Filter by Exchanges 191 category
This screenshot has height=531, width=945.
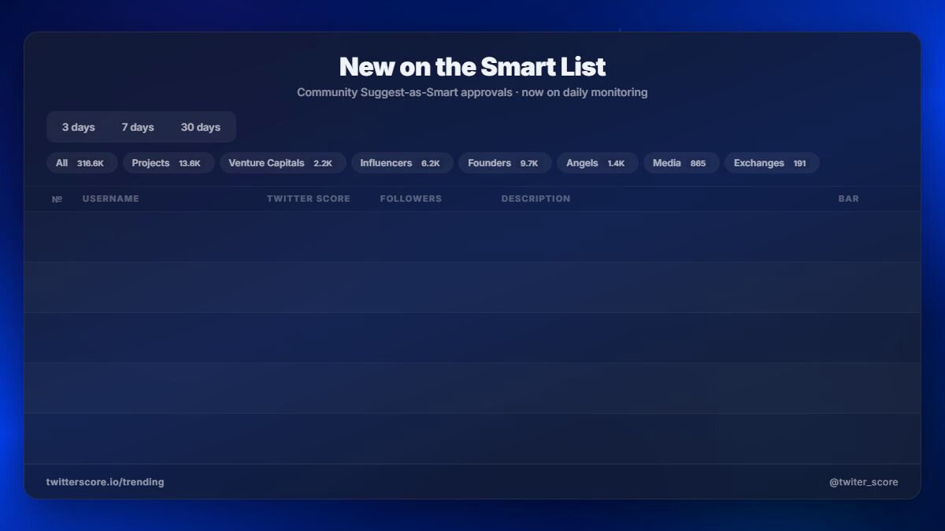pos(772,163)
